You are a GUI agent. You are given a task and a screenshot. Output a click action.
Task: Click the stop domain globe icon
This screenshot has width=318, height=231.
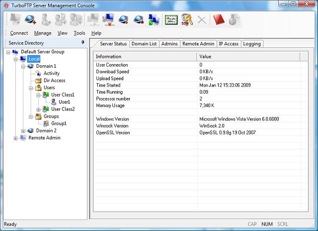pyautogui.click(x=139, y=19)
